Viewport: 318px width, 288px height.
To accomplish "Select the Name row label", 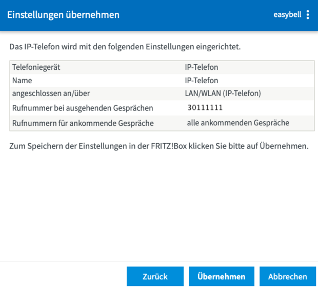I will 22,81.
